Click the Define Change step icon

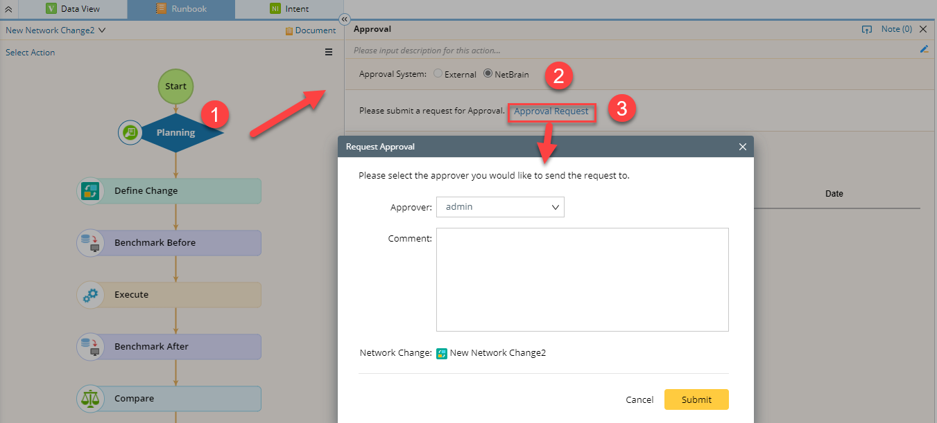tap(89, 191)
